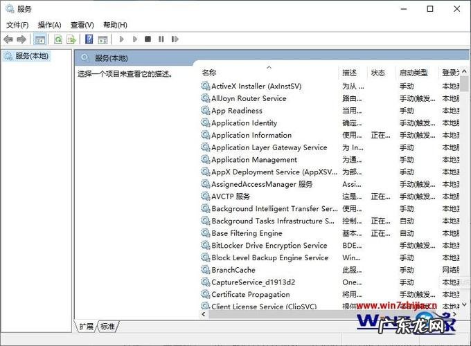Switch to the 标准 tab
The width and height of the screenshot is (471, 346).
107,327
